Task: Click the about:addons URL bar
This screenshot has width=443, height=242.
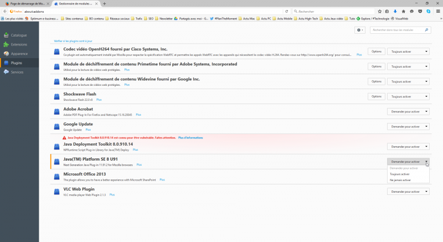Action: point(153,11)
